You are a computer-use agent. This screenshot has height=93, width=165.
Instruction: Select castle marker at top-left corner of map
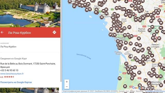click(70, 1)
